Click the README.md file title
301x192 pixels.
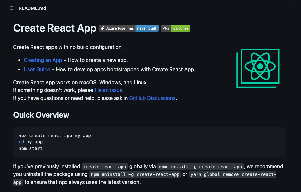tap(32, 8)
